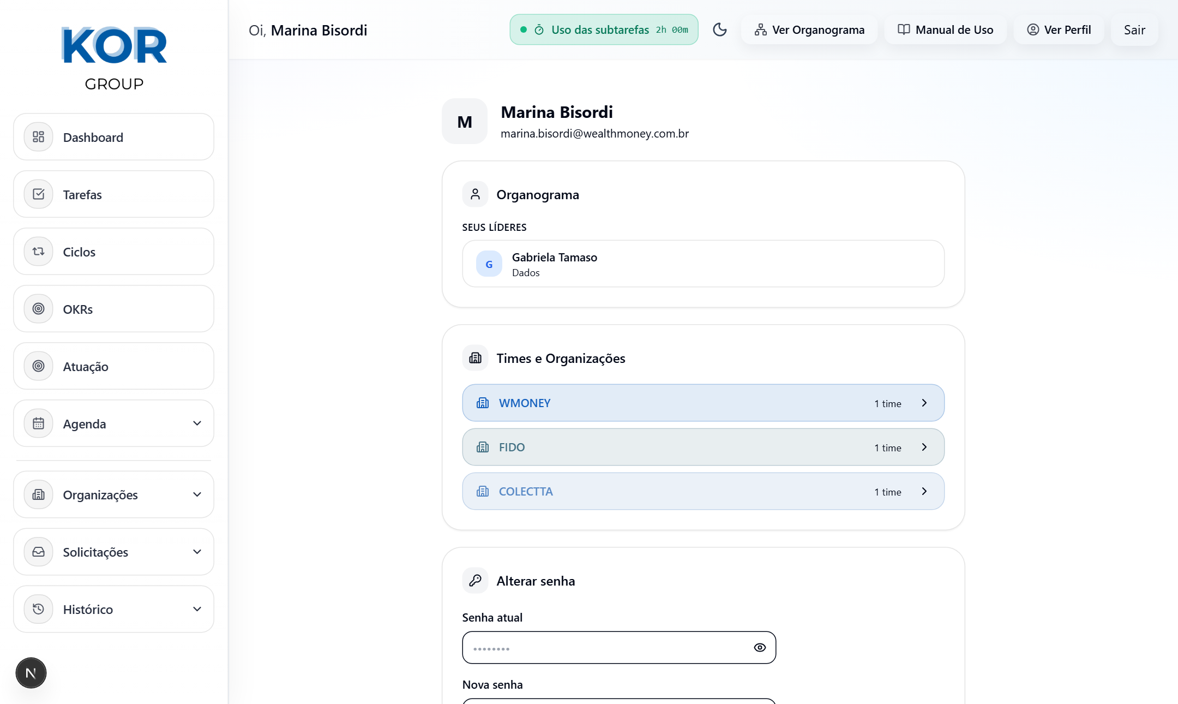This screenshot has height=704, width=1178.
Task: Click the Histórico clock icon
Action: 38,609
